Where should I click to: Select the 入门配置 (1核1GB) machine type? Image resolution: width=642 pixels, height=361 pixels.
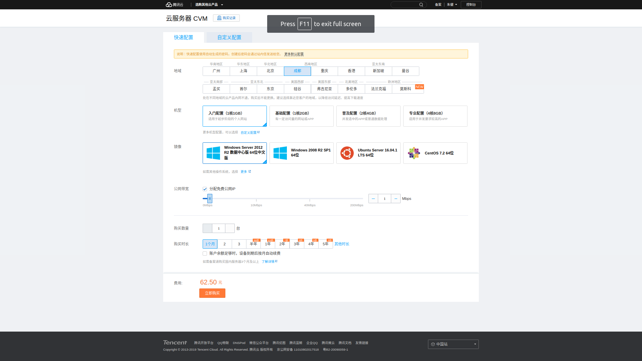235,116
